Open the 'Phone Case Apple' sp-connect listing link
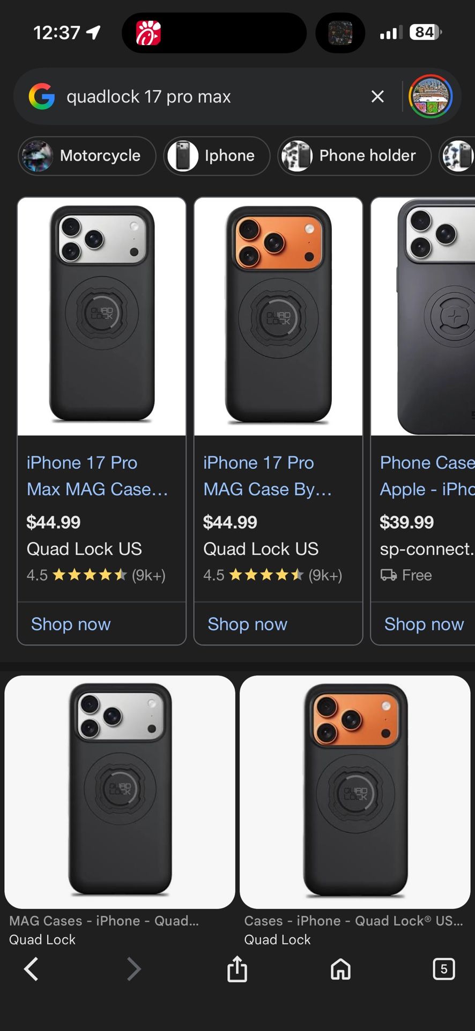This screenshot has height=1031, width=475. pos(427,476)
